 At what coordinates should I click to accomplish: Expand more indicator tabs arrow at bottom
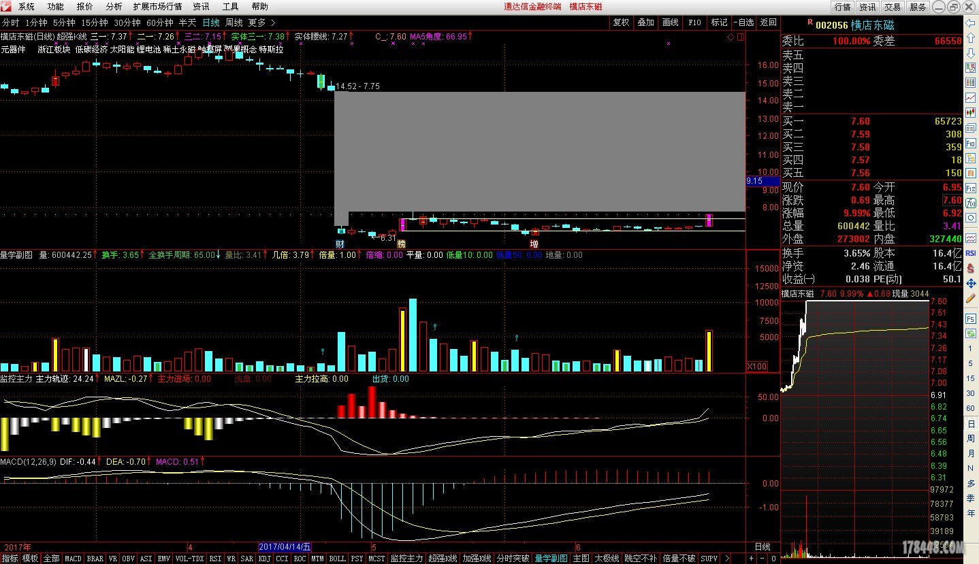click(x=726, y=559)
